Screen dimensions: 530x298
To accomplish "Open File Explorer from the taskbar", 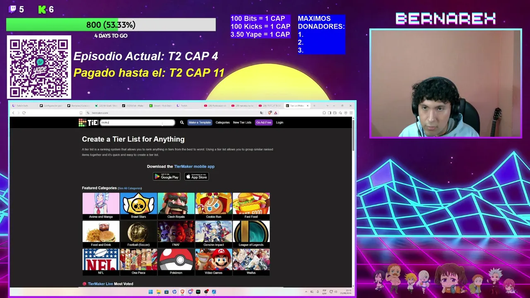I will [159, 292].
